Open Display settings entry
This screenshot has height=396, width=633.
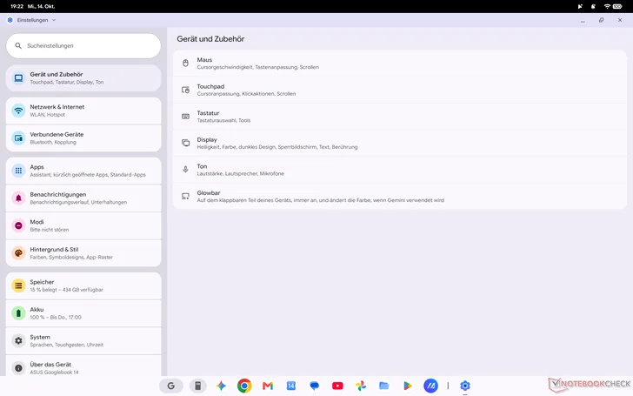tap(400, 143)
